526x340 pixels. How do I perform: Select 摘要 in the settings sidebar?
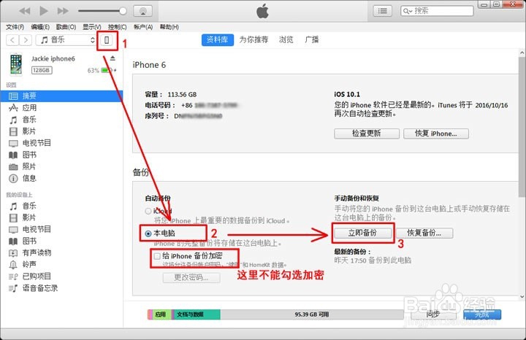tap(61, 96)
